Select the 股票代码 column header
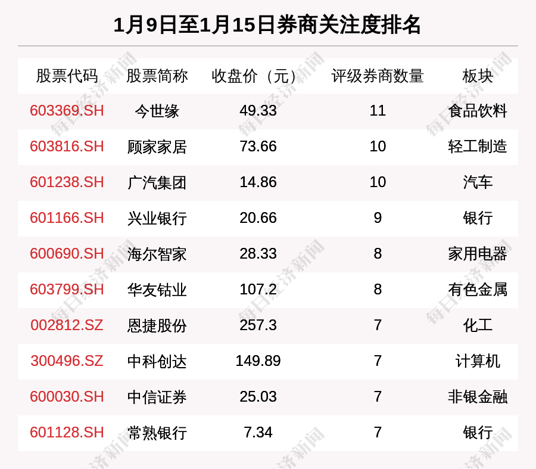The height and width of the screenshot is (469, 536). [x=67, y=76]
